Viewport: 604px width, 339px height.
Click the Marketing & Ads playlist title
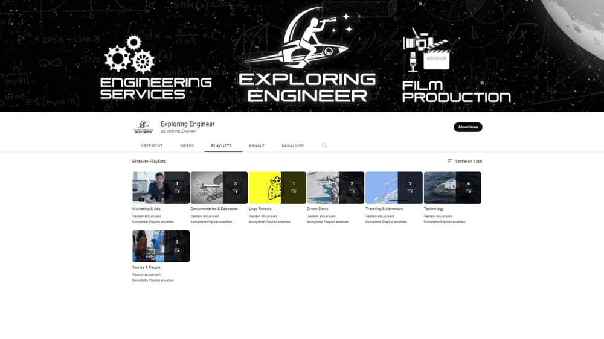[x=146, y=209]
